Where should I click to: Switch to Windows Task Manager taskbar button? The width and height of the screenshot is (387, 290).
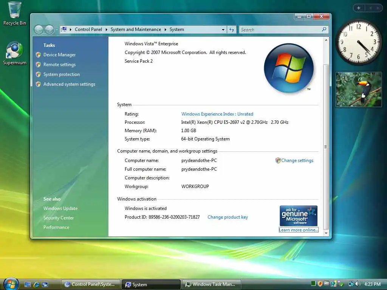211,284
